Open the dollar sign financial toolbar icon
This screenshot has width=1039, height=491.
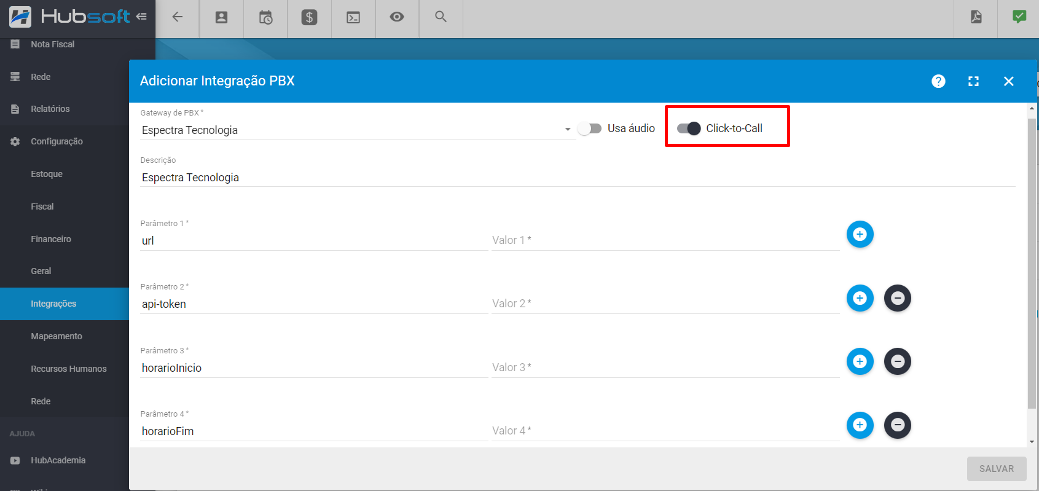pyautogui.click(x=309, y=17)
